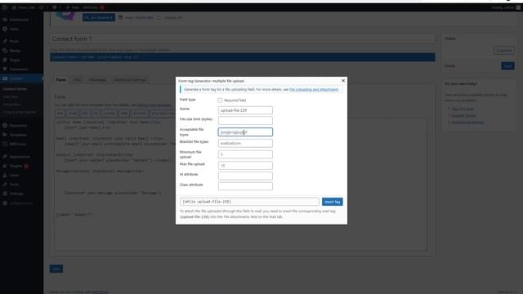Click the Users icon in sidebar
This screenshot has height=294, width=523.
tap(5, 175)
